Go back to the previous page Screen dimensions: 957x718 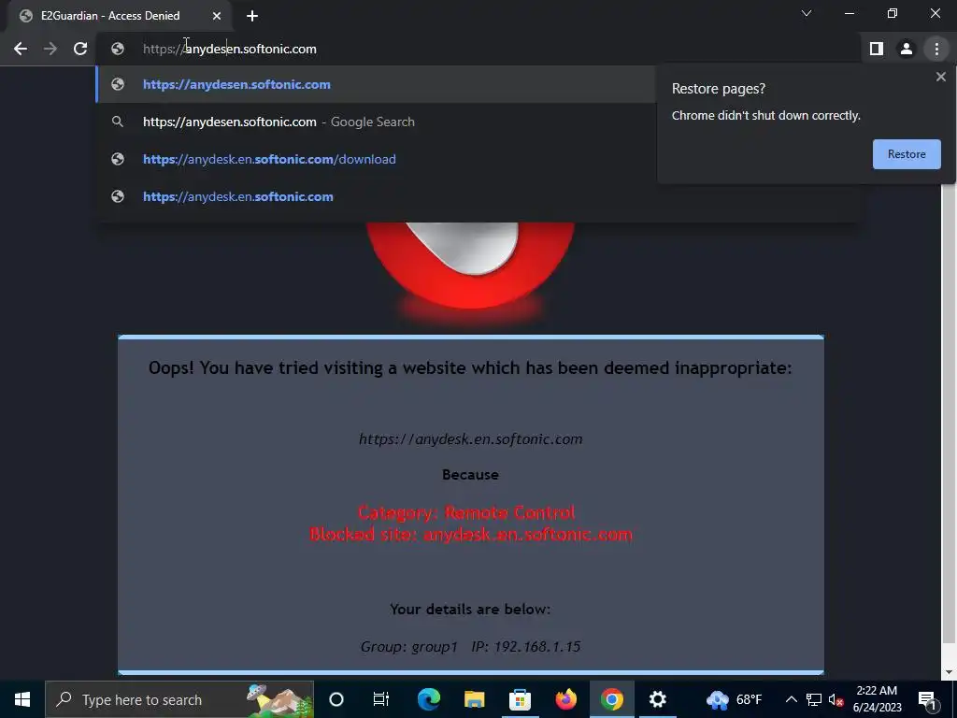[21, 49]
